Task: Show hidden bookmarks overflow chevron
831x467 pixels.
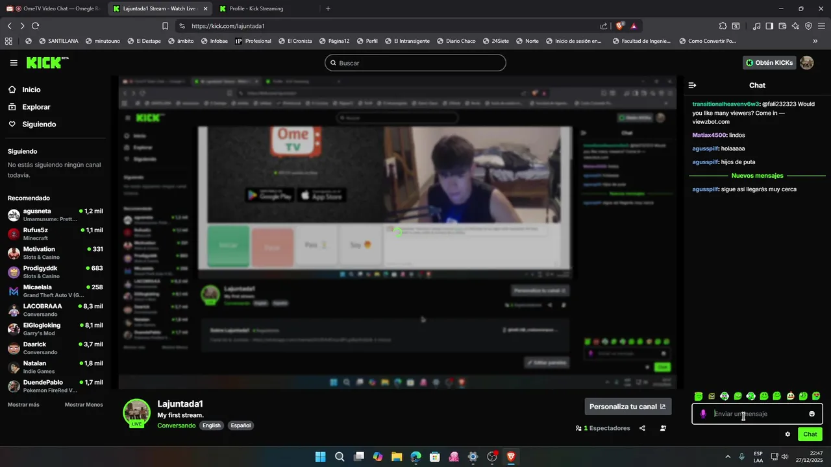Action: click(x=815, y=41)
